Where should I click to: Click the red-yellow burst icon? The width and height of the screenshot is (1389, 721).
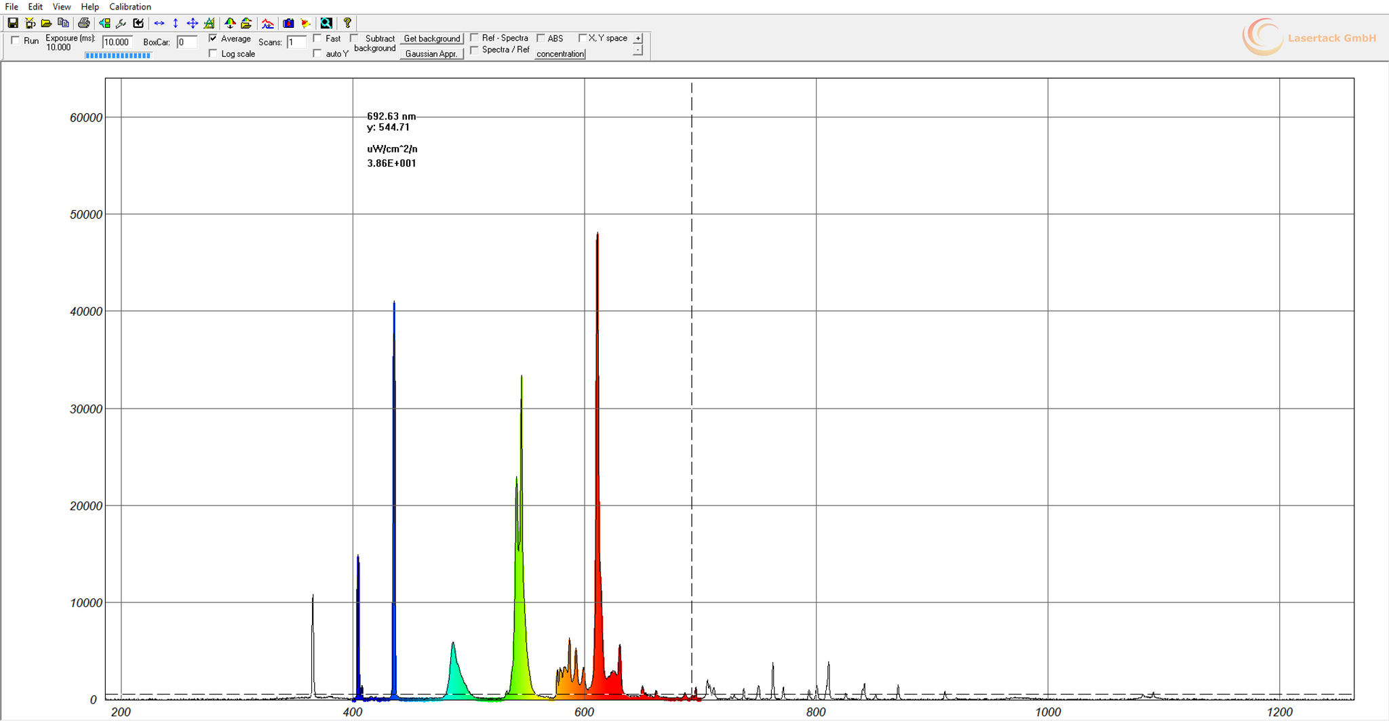(305, 23)
